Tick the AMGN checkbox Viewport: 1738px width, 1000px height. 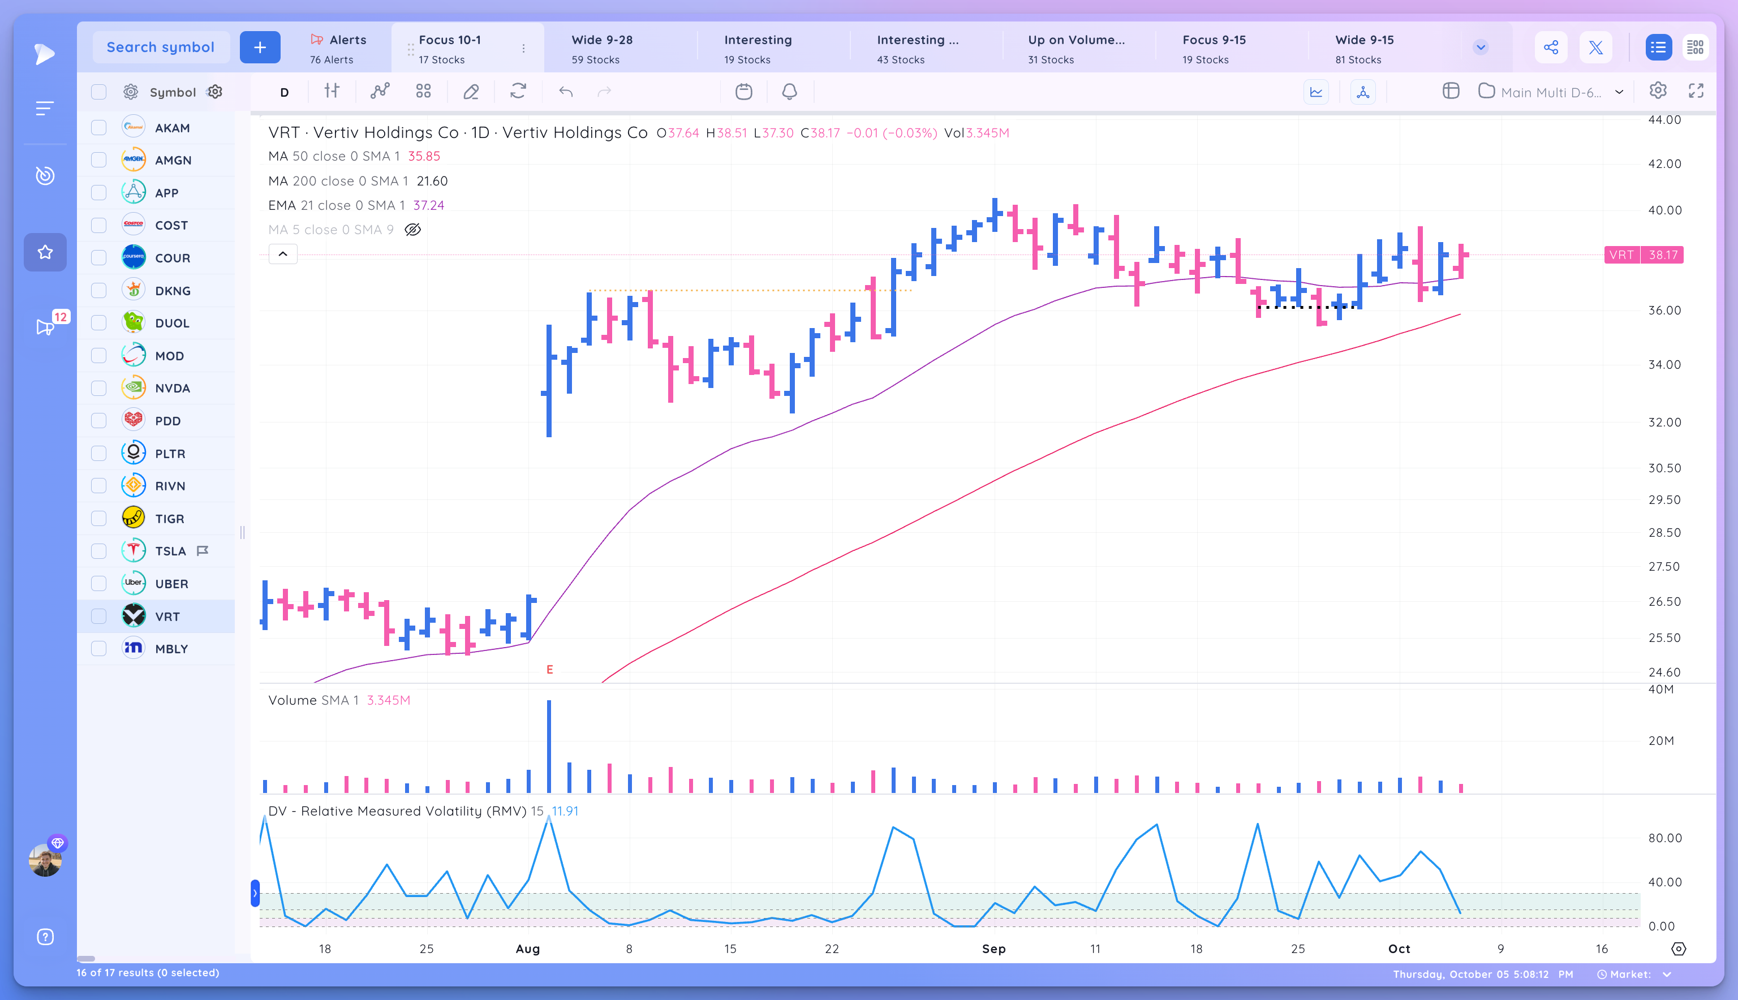click(x=99, y=160)
